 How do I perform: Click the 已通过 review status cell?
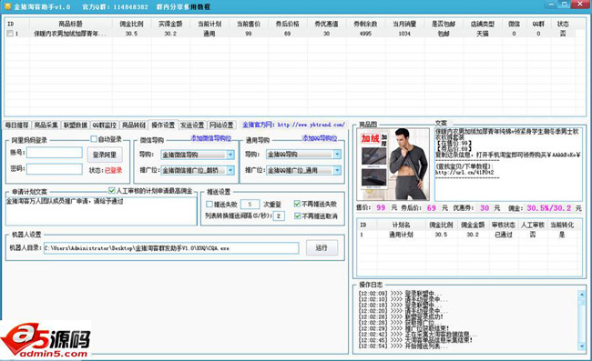pos(504,235)
